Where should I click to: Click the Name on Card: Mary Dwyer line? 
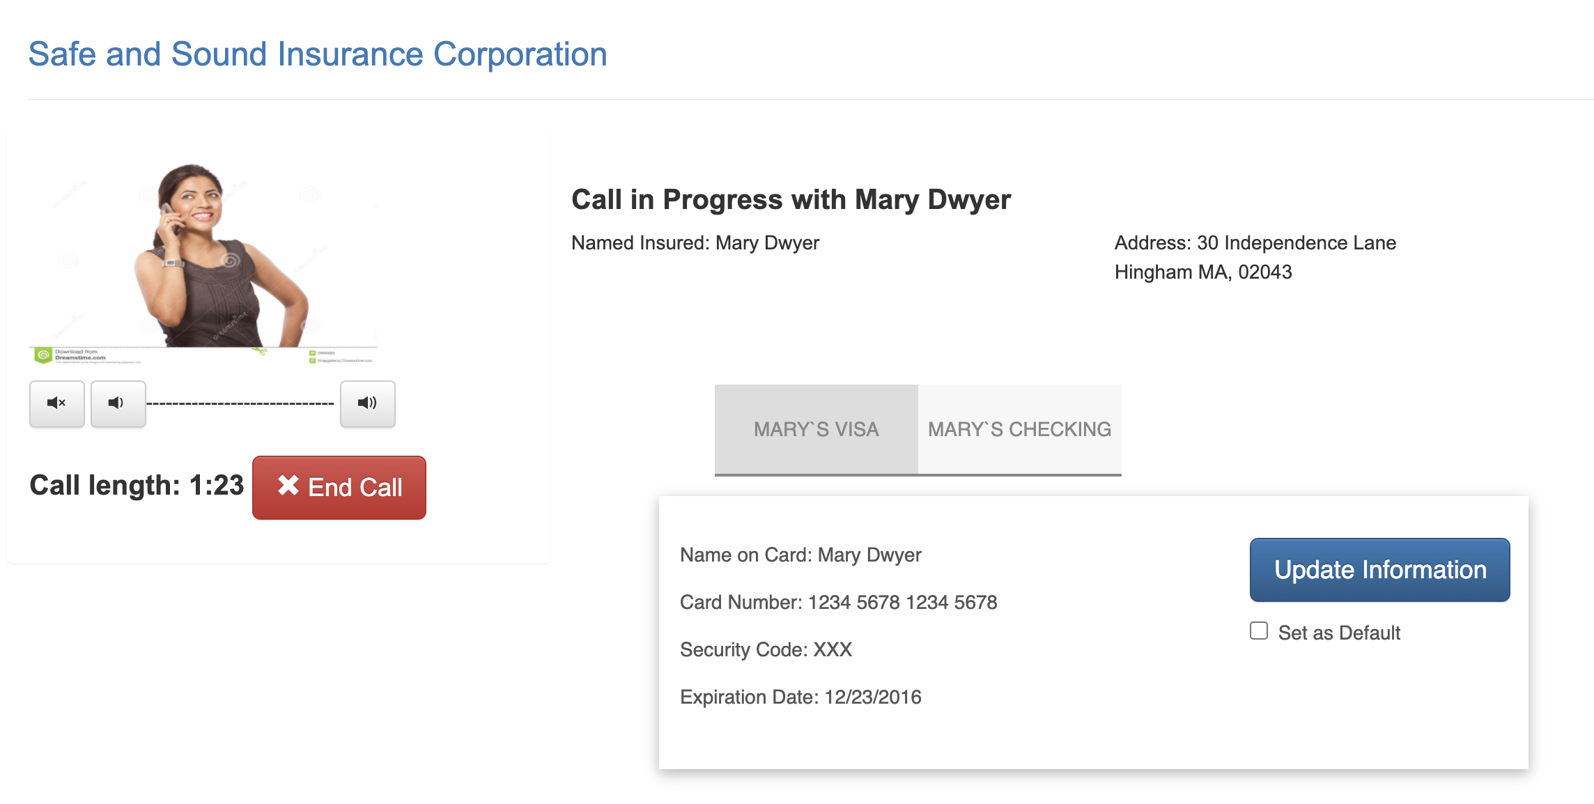click(800, 555)
